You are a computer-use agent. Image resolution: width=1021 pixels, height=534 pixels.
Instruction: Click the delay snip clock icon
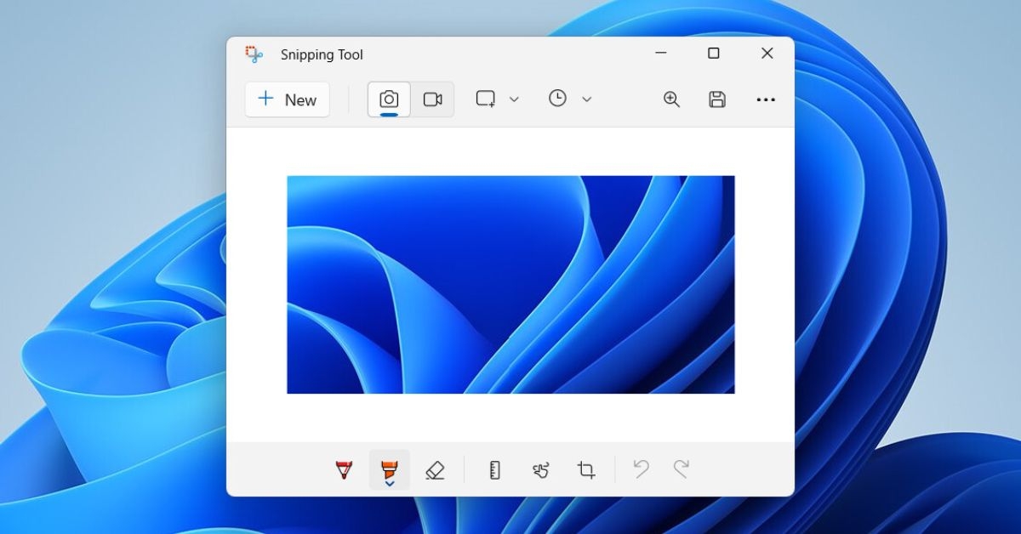click(557, 99)
